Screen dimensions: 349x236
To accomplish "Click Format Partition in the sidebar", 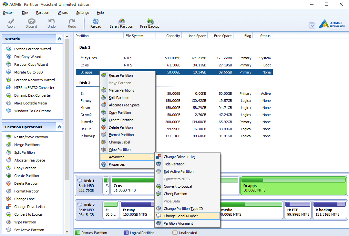I will click(27, 191).
